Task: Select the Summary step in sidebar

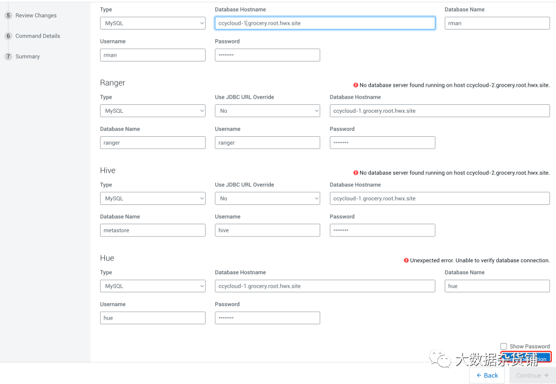Action: click(x=28, y=57)
